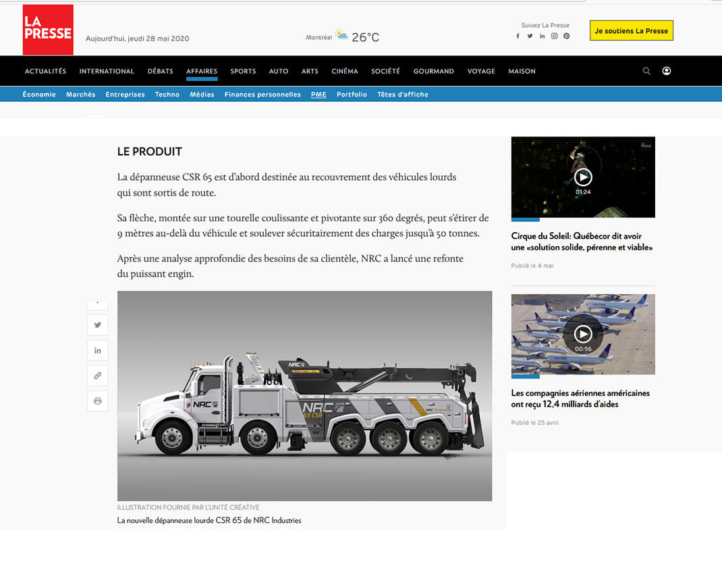
Task: Open the International section
Action: coord(107,72)
